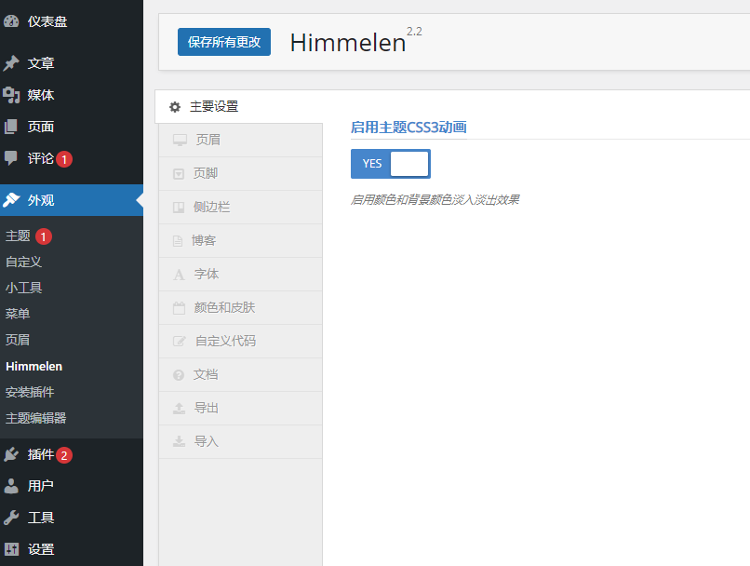Click the dashboard gauge icon
Image resolution: width=750 pixels, height=566 pixels.
click(11, 21)
